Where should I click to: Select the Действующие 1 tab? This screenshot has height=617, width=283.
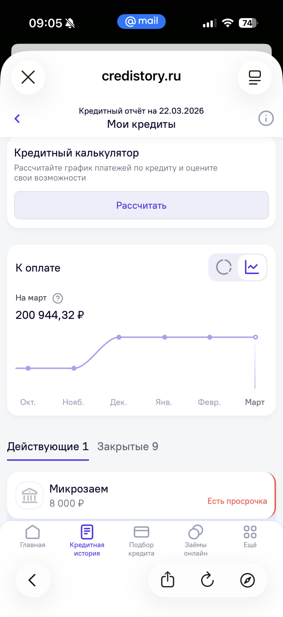(48, 447)
